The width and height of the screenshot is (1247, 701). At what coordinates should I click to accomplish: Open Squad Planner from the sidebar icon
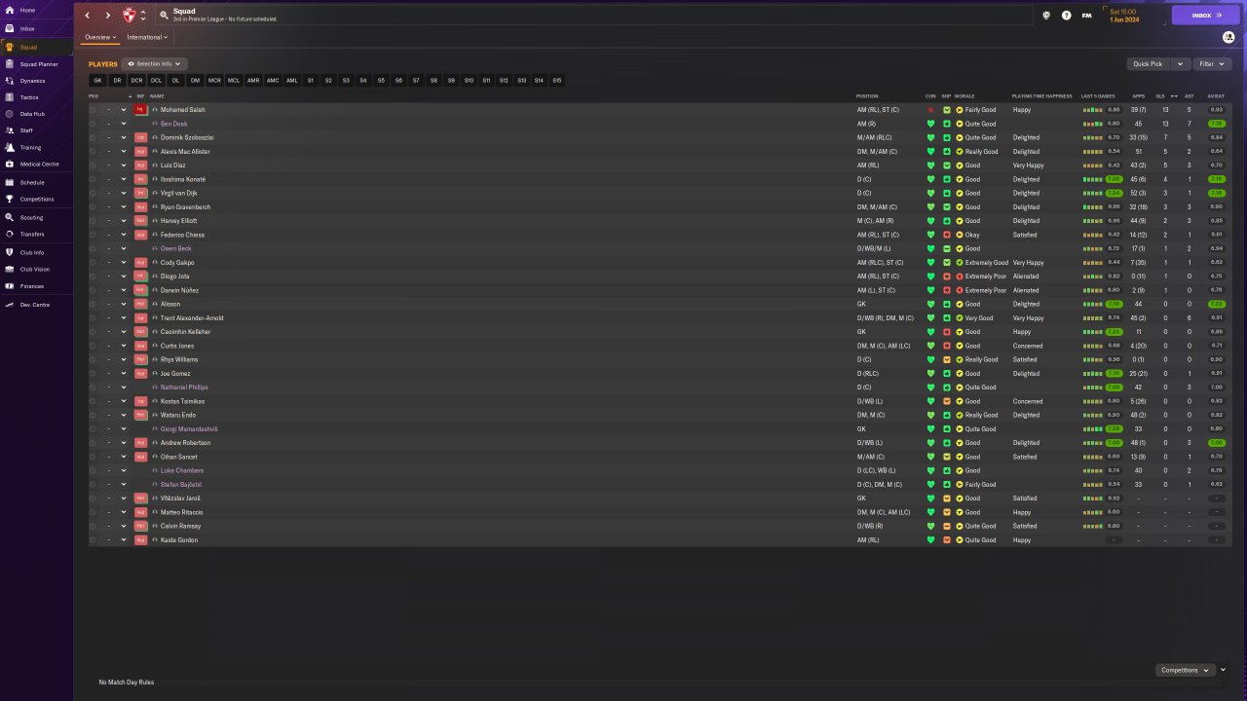[9, 64]
